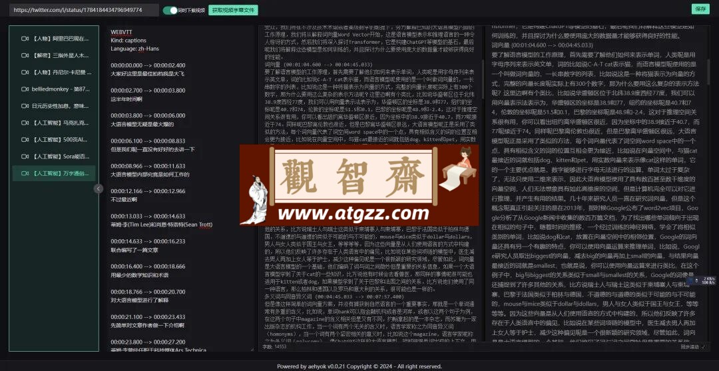Click the video icon beside belliedmonkey entry
719x371 pixels.
pyautogui.click(x=25, y=89)
